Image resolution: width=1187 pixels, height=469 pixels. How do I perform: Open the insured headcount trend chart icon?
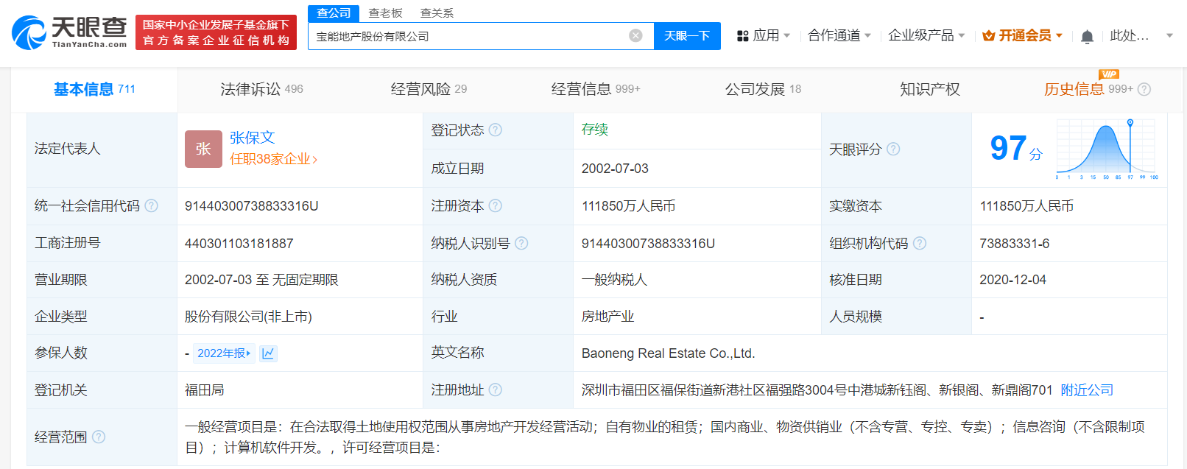(x=268, y=353)
